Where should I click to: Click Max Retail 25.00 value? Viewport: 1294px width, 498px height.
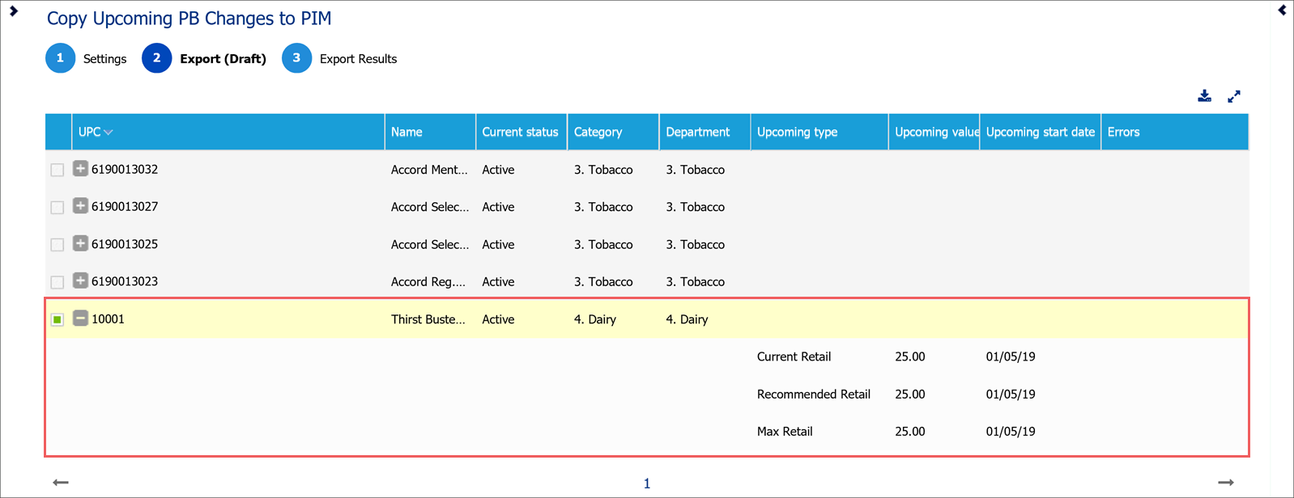coord(910,432)
